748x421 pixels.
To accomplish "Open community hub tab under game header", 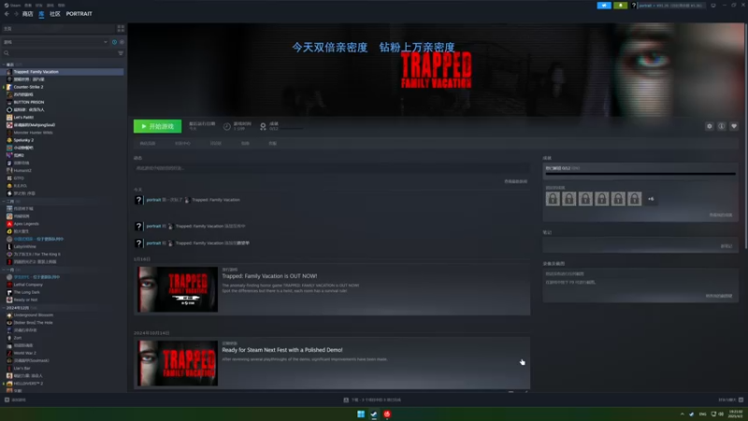I will pyautogui.click(x=182, y=143).
